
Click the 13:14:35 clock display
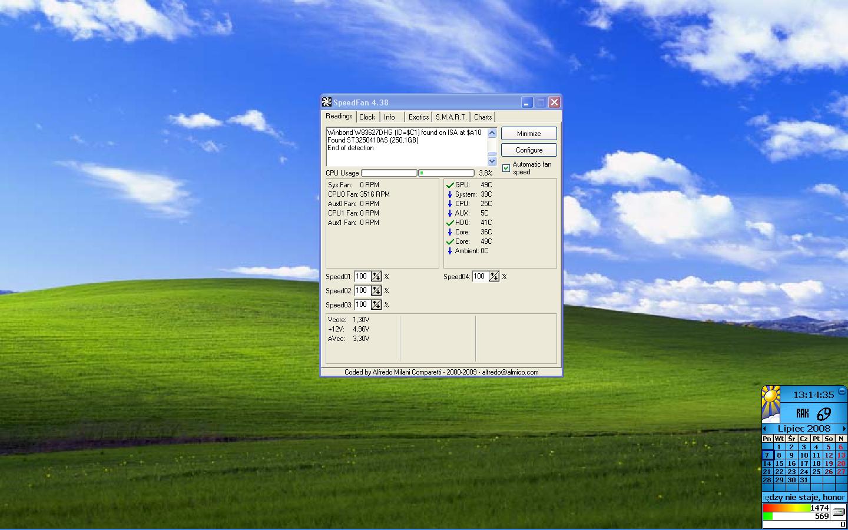pos(813,395)
